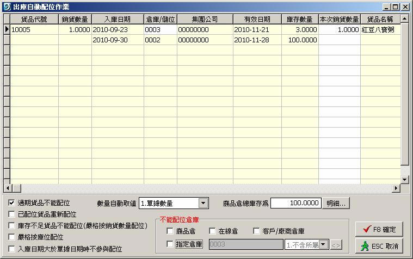
Task: Click the <> button beside the warehouse dropdown
Action: pos(336,245)
